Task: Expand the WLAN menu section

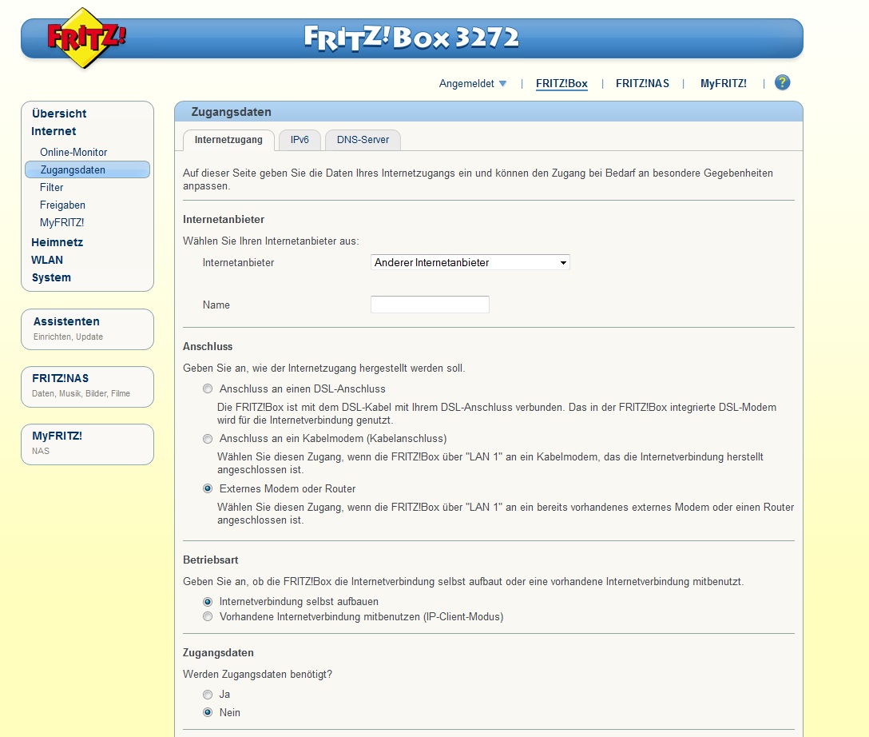Action: click(x=47, y=260)
